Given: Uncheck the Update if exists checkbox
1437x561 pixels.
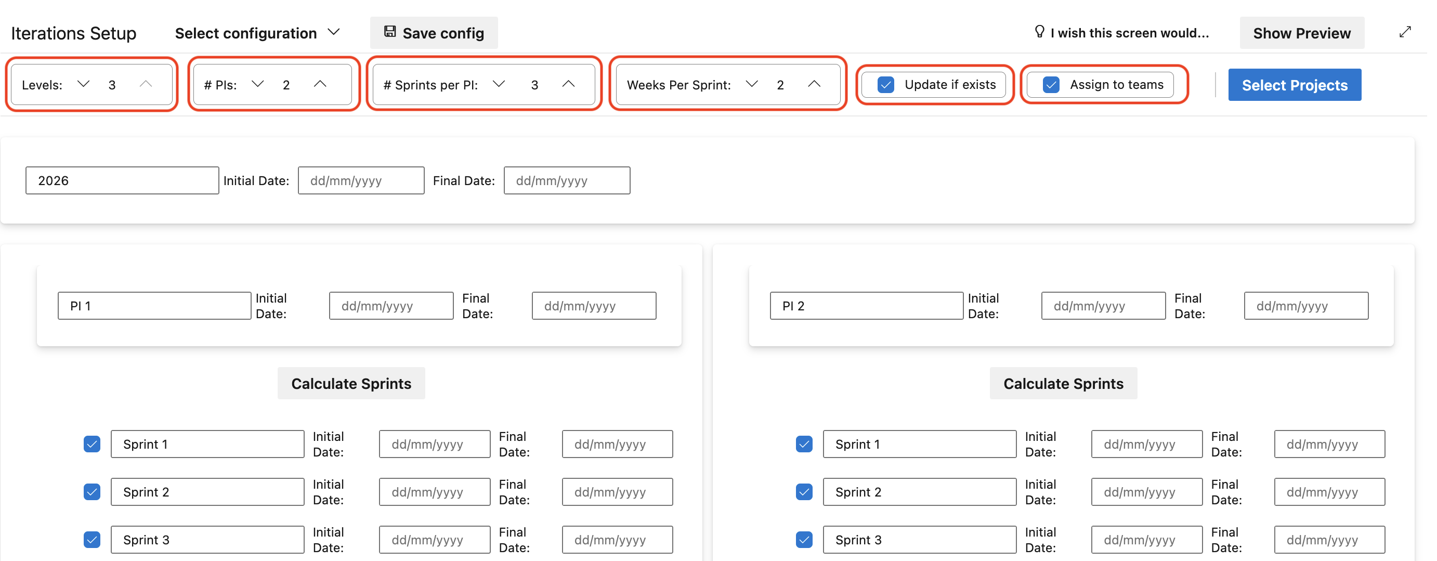Looking at the screenshot, I should pos(885,85).
